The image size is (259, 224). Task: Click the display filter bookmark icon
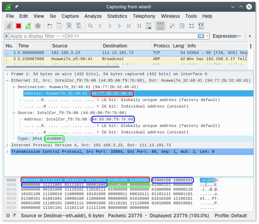[x=7, y=36]
